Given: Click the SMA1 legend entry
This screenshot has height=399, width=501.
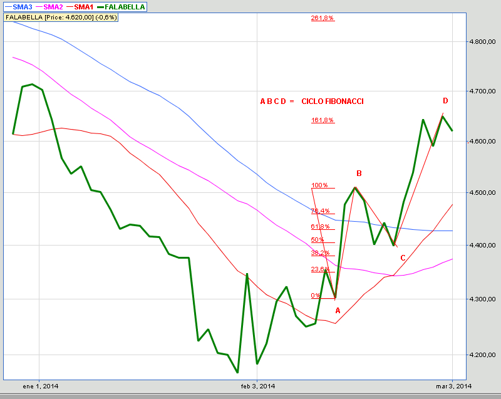Looking at the screenshot, I should (80, 7).
